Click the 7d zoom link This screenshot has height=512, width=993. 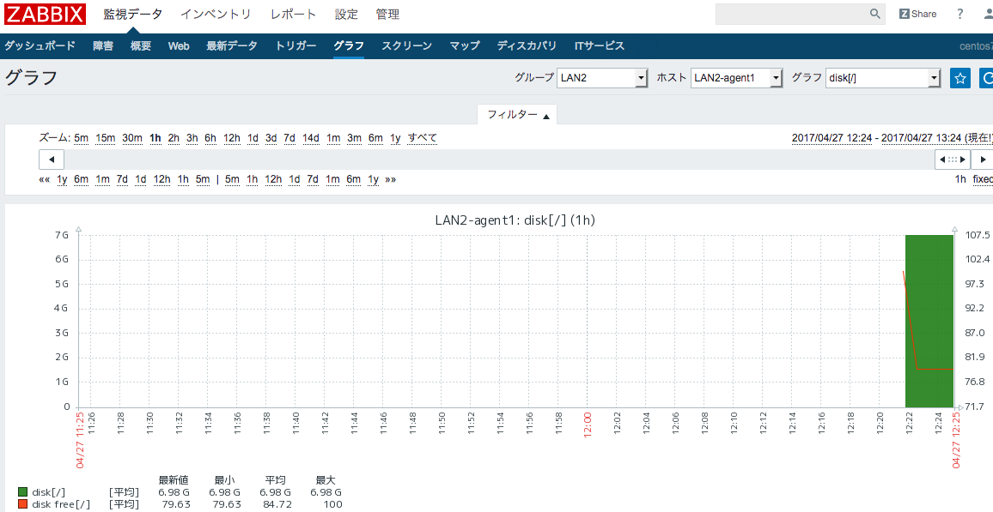click(x=289, y=137)
